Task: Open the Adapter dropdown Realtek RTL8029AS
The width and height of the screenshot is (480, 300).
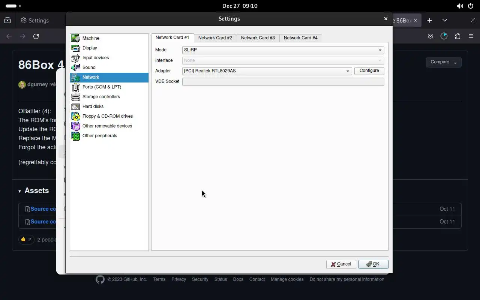Action: coord(267,71)
